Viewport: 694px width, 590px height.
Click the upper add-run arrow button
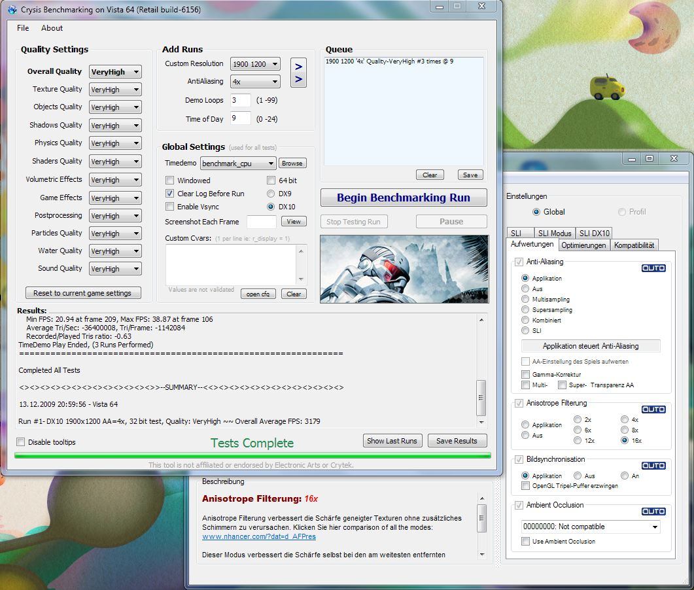point(299,67)
